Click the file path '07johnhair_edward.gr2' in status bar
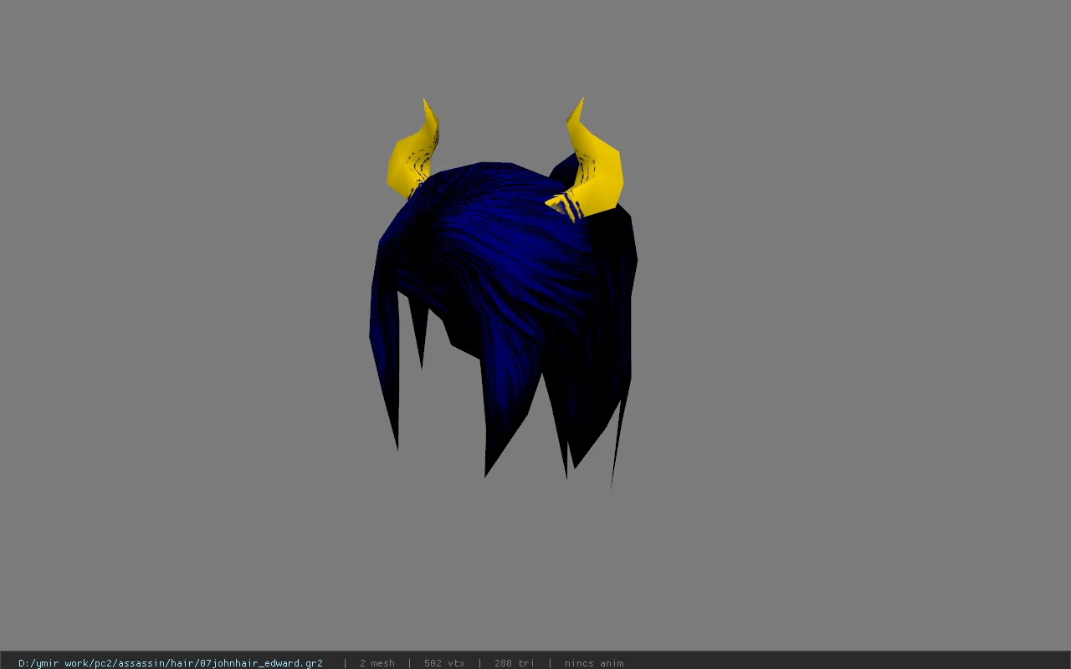 pyautogui.click(x=171, y=663)
